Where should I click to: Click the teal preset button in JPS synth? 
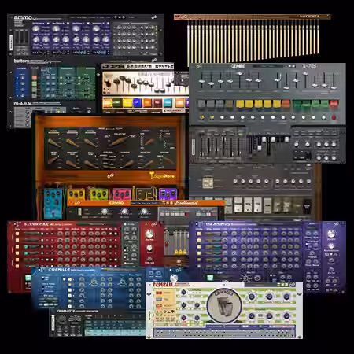coord(168,102)
